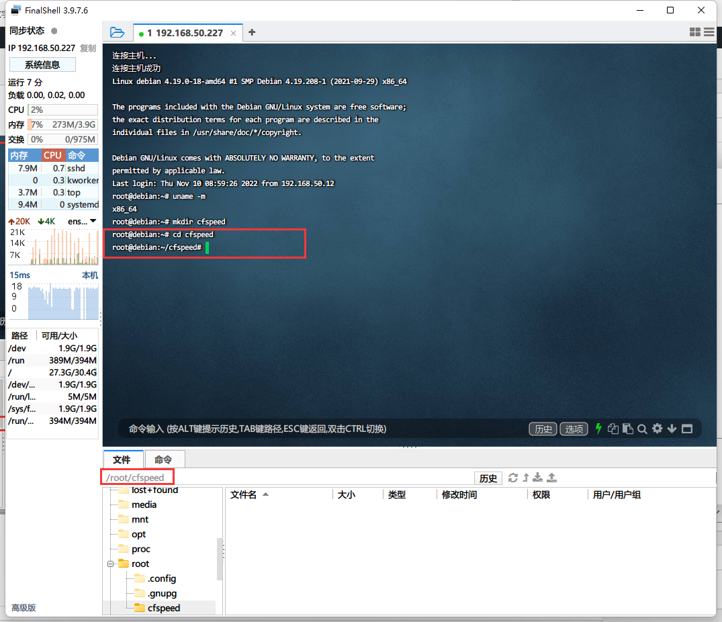Open the connection manager folder icon
The height and width of the screenshot is (622, 722).
pyautogui.click(x=117, y=32)
